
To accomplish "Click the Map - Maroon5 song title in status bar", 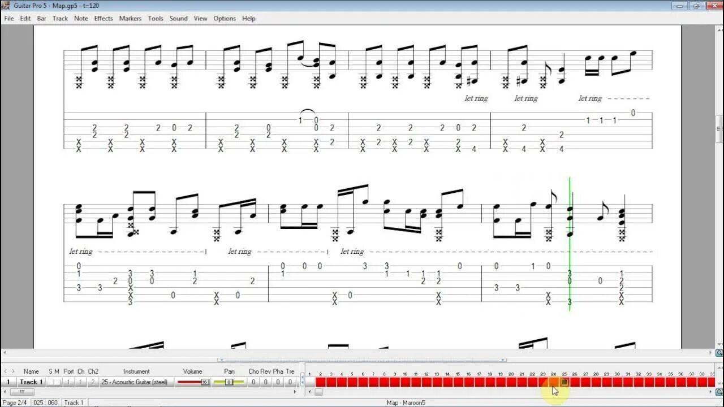I will (406, 402).
